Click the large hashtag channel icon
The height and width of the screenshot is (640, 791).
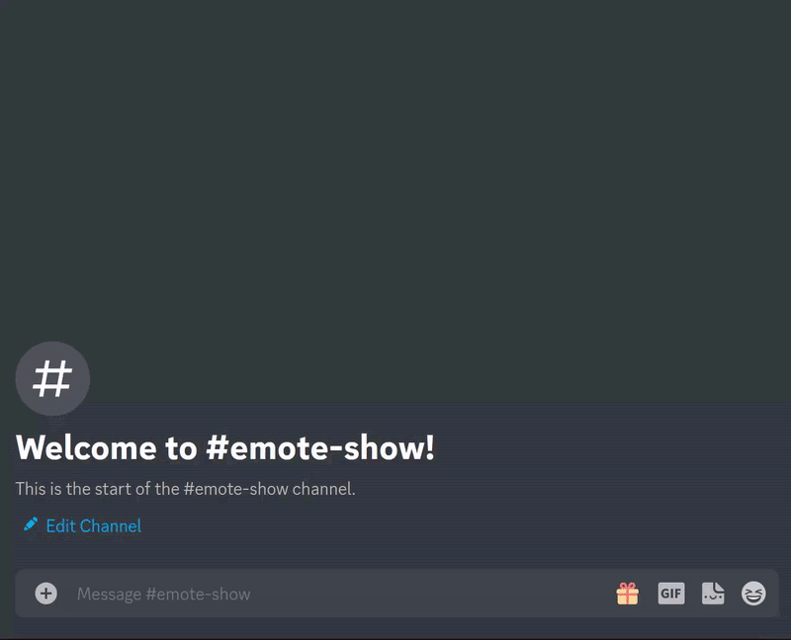[x=52, y=378]
